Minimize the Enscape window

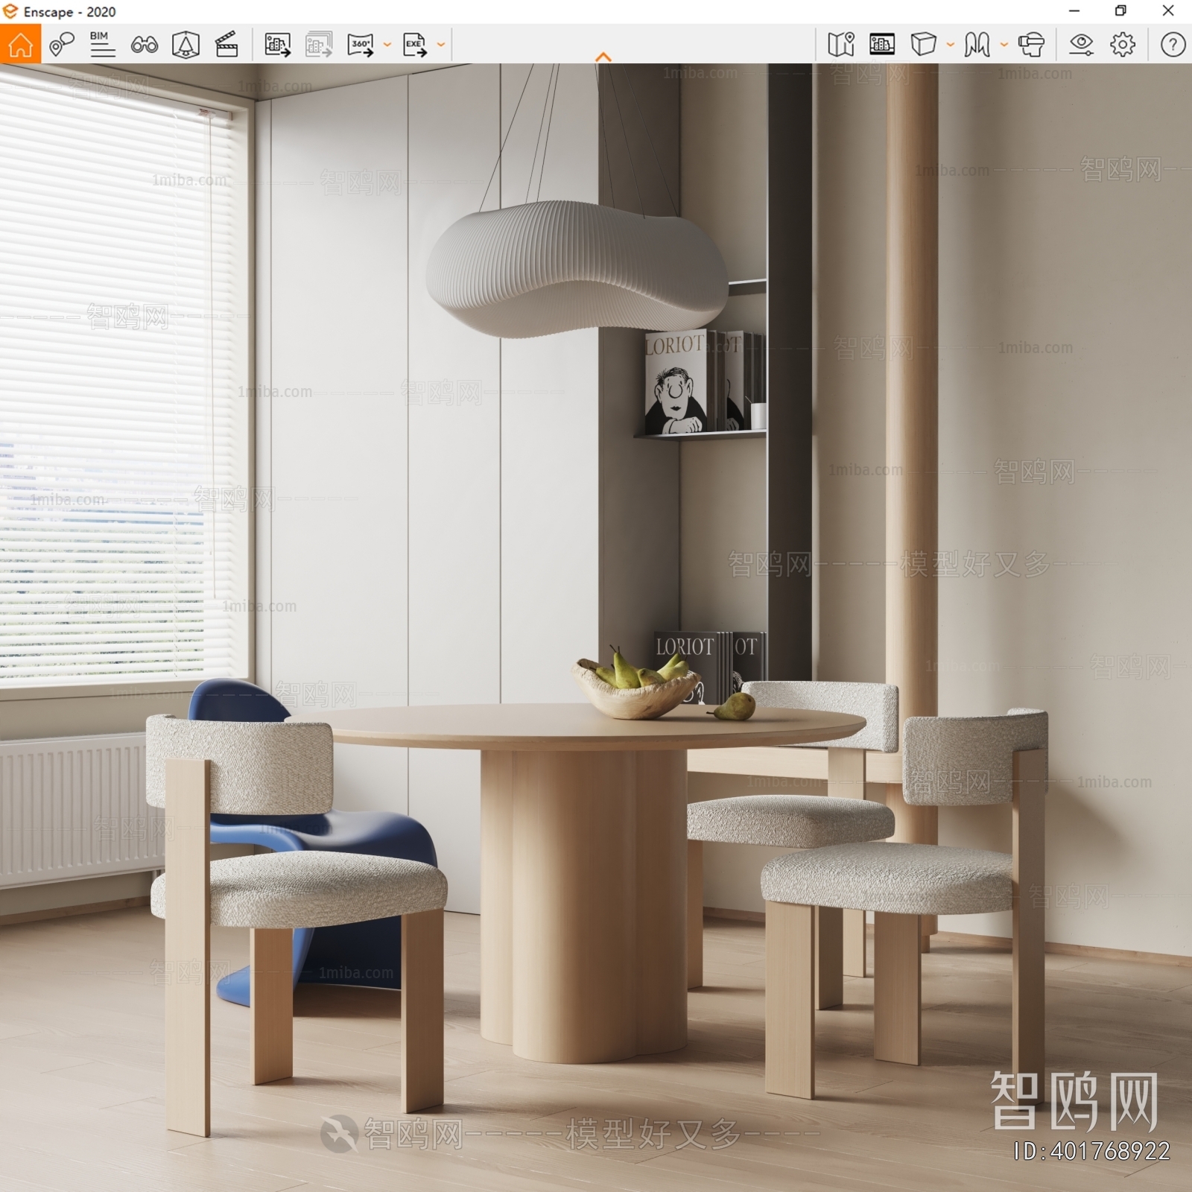(1074, 11)
